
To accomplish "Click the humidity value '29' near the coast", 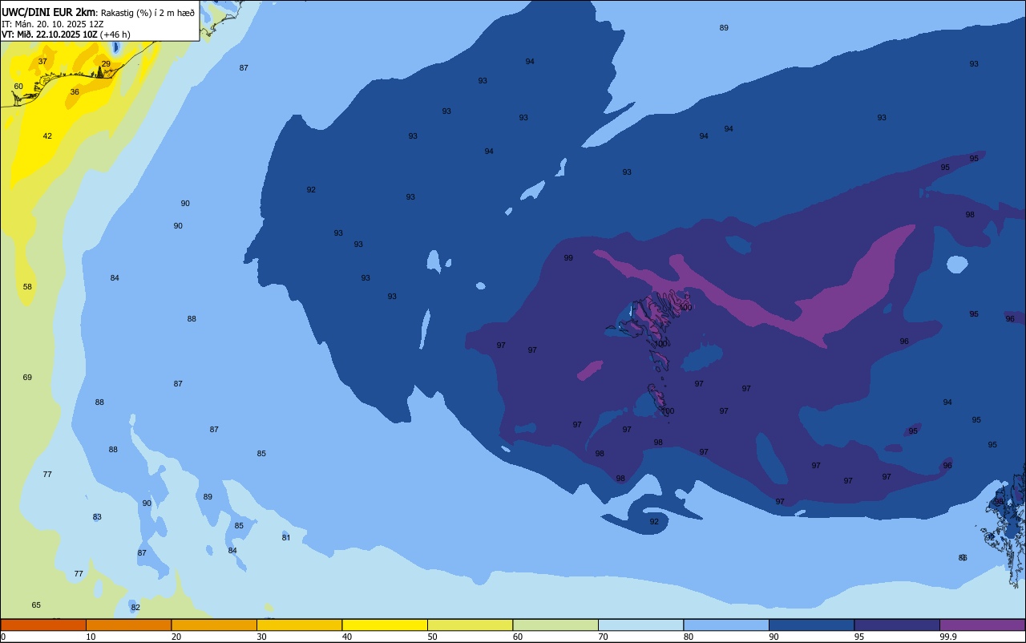I will click(x=106, y=63).
